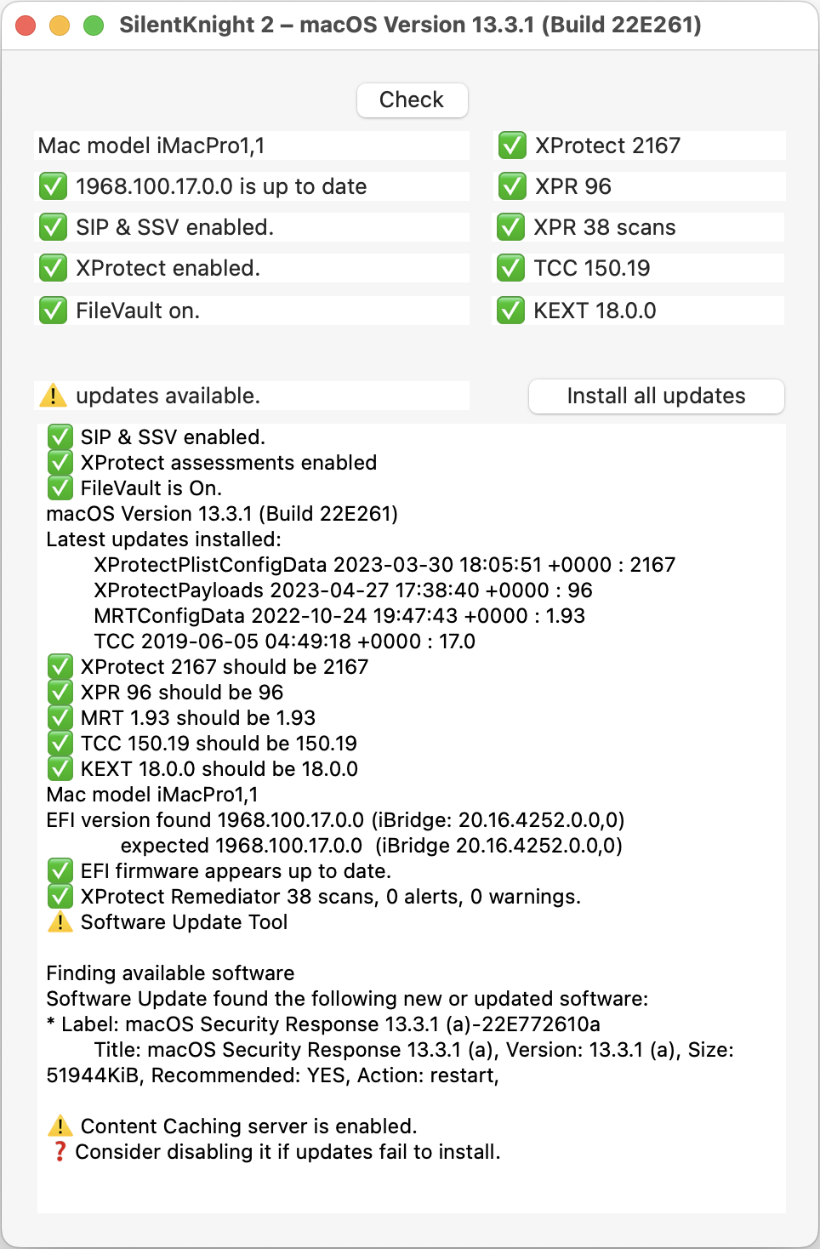Click checkmark next to 1968.100.17.0.0 is up to date
Viewport: 820px width, 1249px height.
point(53,186)
